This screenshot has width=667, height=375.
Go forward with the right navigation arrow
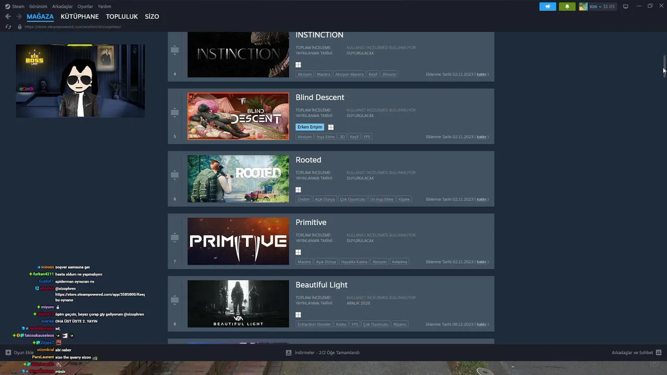19,17
